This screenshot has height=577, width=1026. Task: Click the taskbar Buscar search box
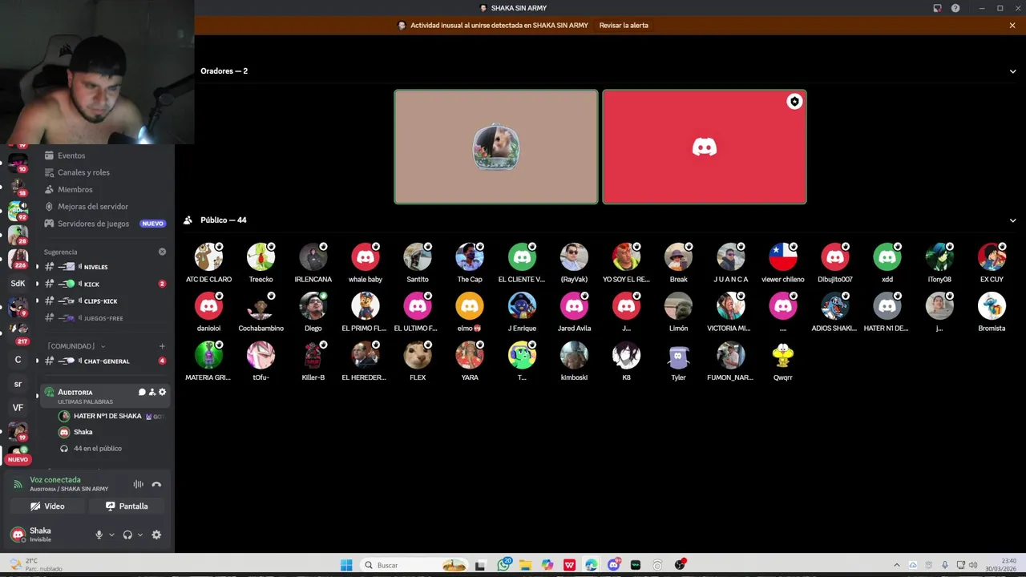[414, 565]
